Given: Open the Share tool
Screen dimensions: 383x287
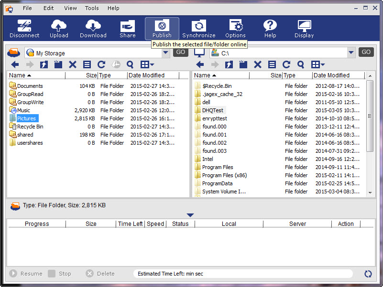Looking at the screenshot, I should click(128, 29).
